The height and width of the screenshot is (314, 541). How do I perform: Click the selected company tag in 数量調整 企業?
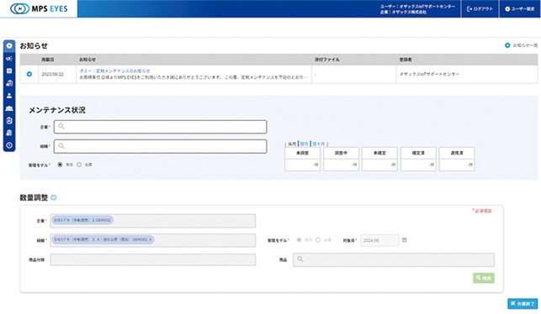pos(82,220)
